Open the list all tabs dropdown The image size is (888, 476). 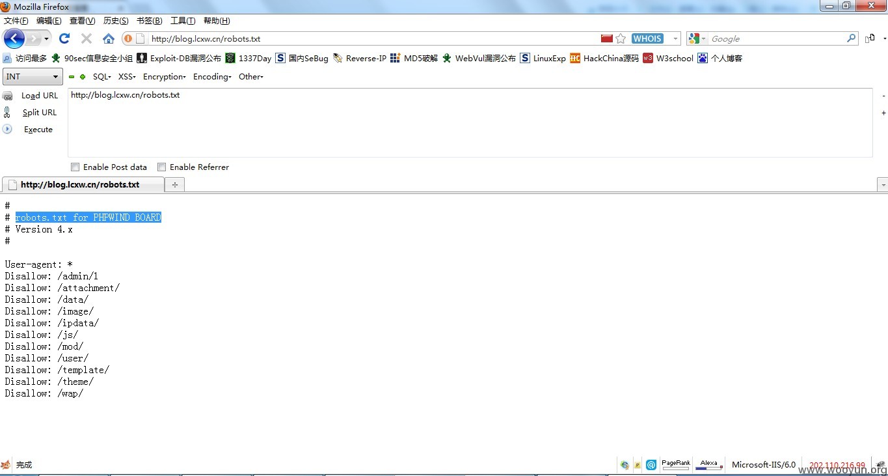point(883,185)
